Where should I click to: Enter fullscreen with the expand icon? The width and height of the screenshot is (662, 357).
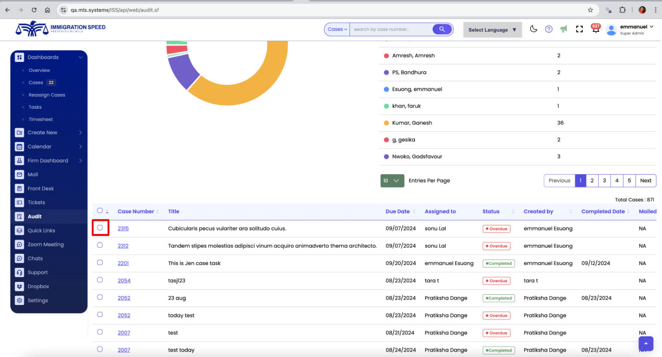pos(579,29)
